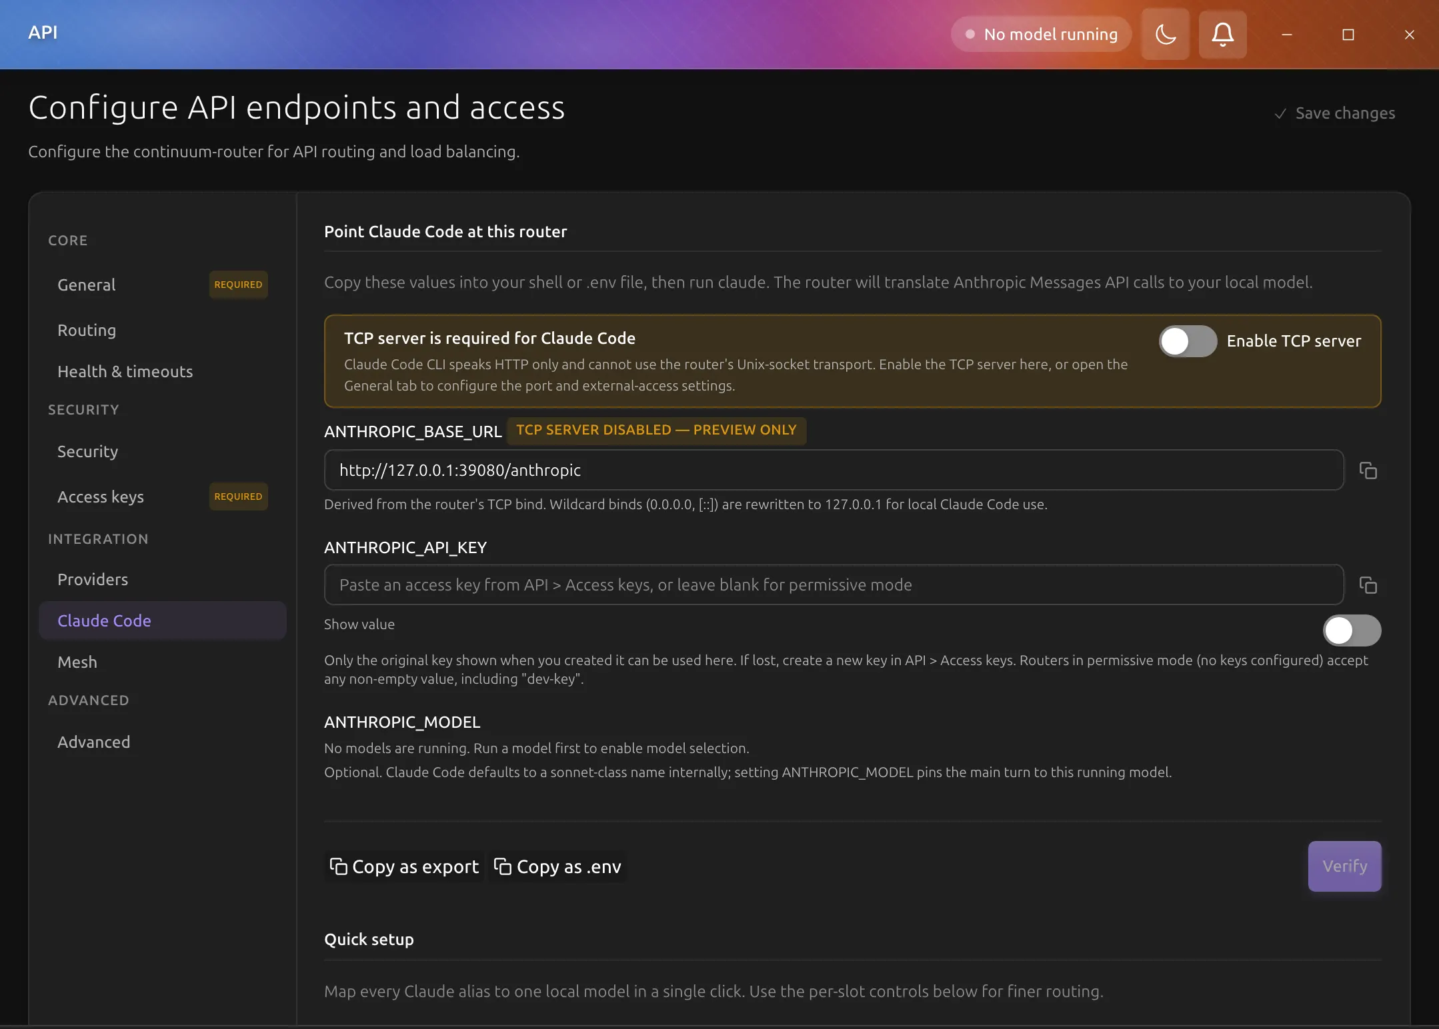Focus the ANTHROPIC_BASE_URL field
The width and height of the screenshot is (1439, 1029).
click(x=834, y=471)
